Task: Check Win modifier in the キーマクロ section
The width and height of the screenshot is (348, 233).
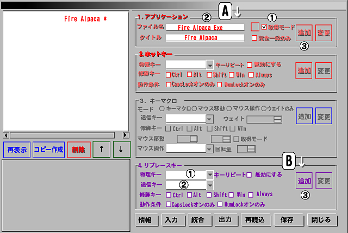Action: tap(232, 128)
